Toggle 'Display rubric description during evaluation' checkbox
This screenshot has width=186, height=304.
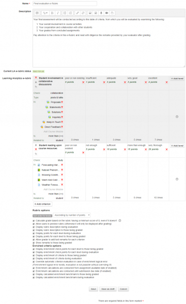(x=34, y=227)
